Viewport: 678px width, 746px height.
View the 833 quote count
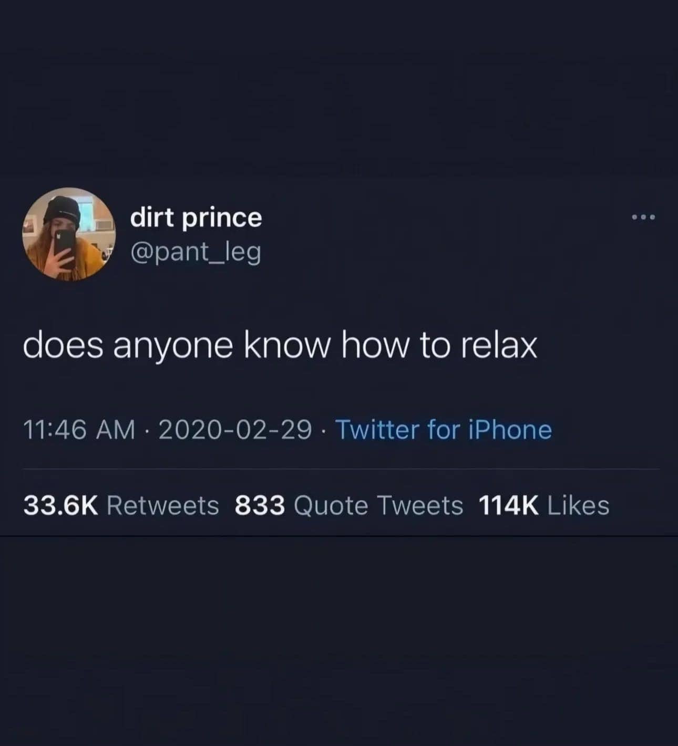pos(260,506)
